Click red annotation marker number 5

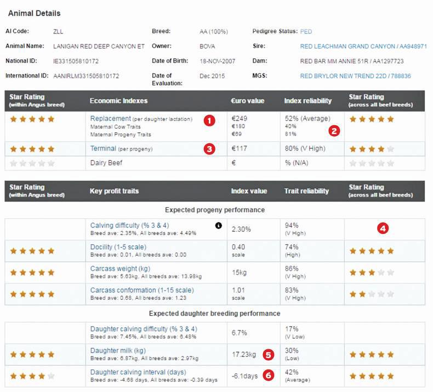pyautogui.click(x=268, y=354)
